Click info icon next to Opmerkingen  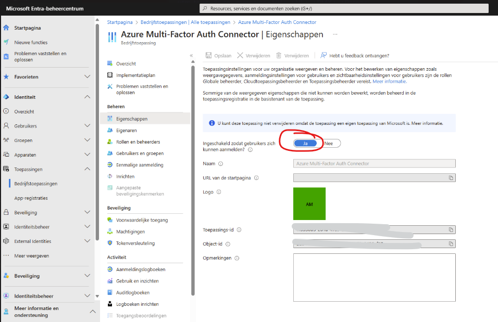pos(237,258)
